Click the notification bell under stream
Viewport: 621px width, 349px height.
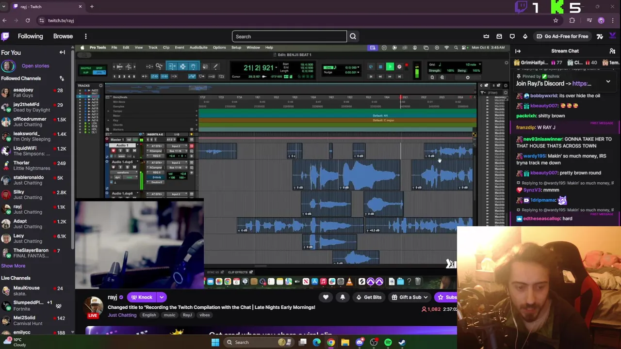343,297
